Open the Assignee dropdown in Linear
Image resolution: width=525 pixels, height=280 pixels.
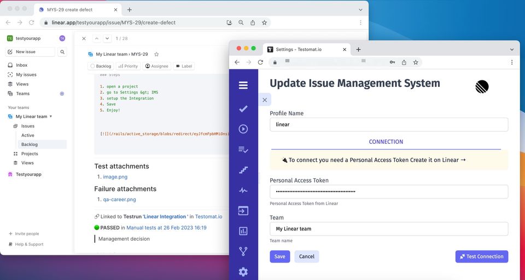157,66
